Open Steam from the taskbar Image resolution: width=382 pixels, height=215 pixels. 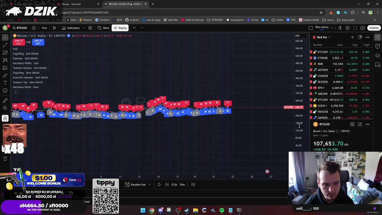pyautogui.click(x=187, y=210)
